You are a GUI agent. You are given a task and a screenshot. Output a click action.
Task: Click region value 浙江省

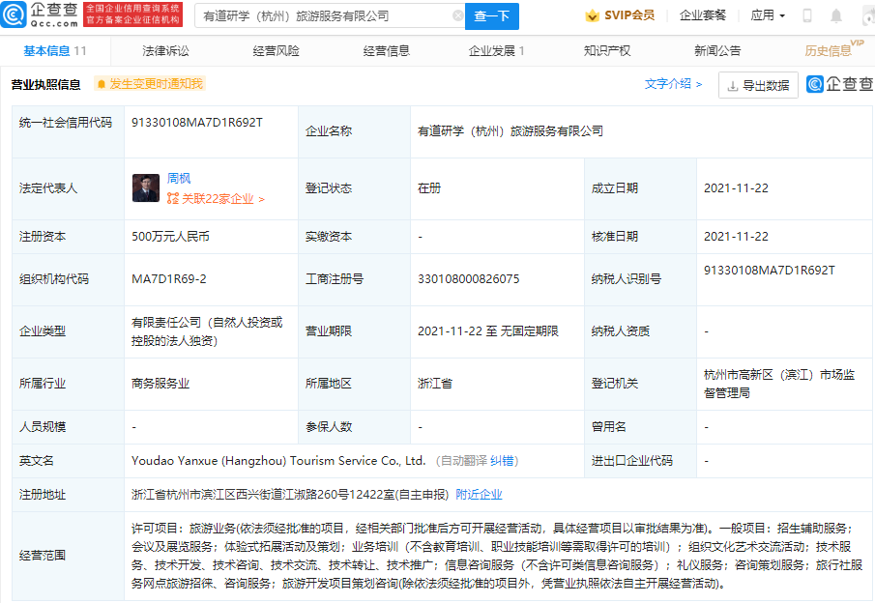[435, 384]
